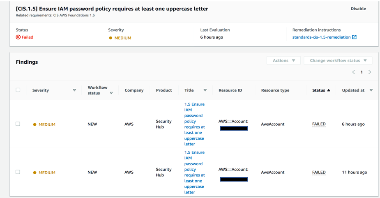
Task: Click the Workflow status column sort arrow
Action: tap(111, 93)
